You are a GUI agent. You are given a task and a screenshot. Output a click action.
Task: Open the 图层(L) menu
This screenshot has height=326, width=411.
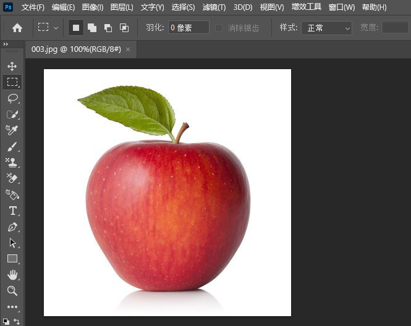(122, 7)
